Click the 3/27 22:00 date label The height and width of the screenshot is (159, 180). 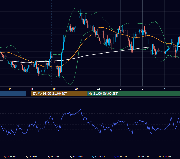[98, 156]
